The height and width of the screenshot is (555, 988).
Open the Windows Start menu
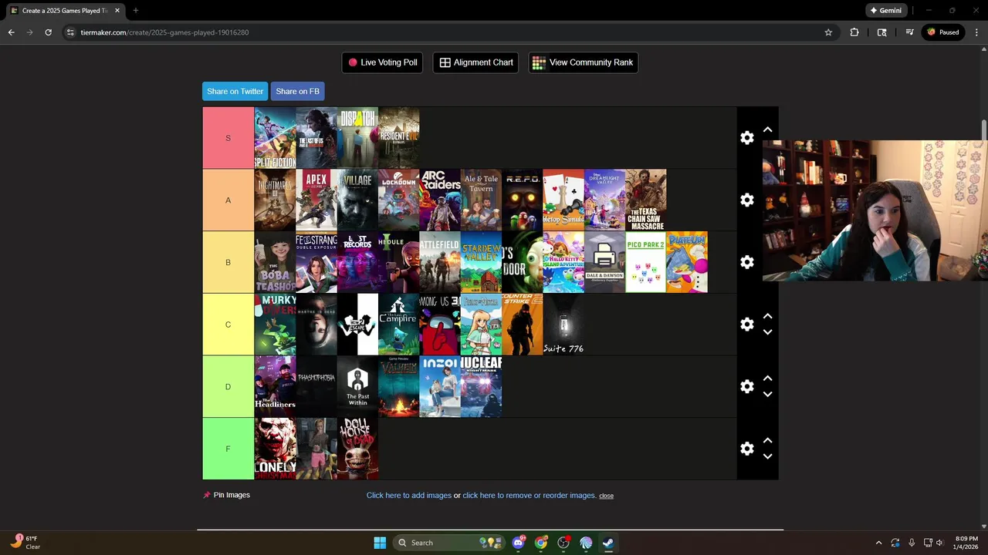tap(380, 543)
